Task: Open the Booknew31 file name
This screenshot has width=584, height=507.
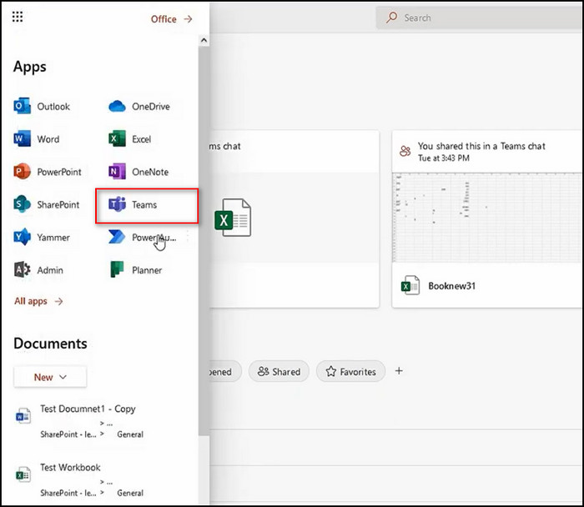Action: (452, 286)
